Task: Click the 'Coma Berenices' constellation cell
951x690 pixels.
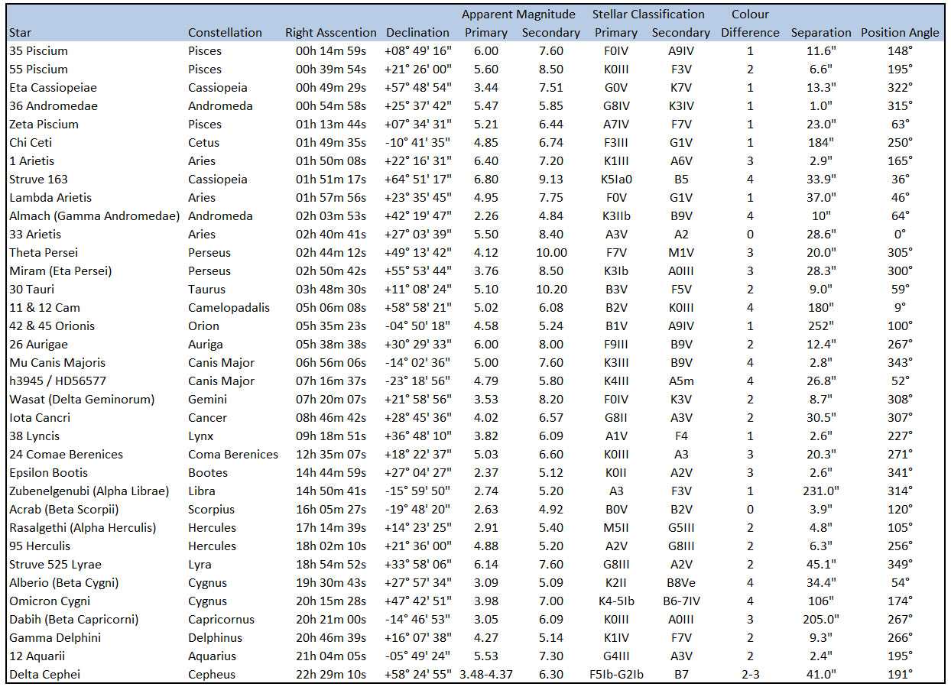Action: coord(233,455)
